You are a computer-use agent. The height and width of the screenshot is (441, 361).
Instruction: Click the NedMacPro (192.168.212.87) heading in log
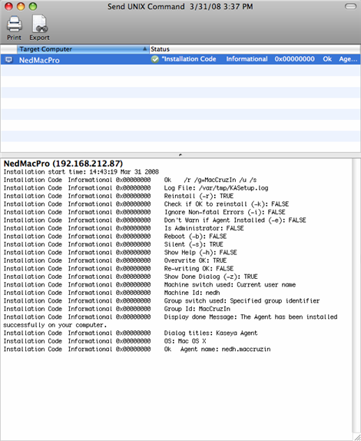[x=63, y=164]
